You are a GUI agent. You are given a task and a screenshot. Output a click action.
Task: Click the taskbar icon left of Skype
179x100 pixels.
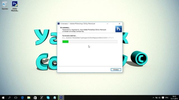coord(42,97)
